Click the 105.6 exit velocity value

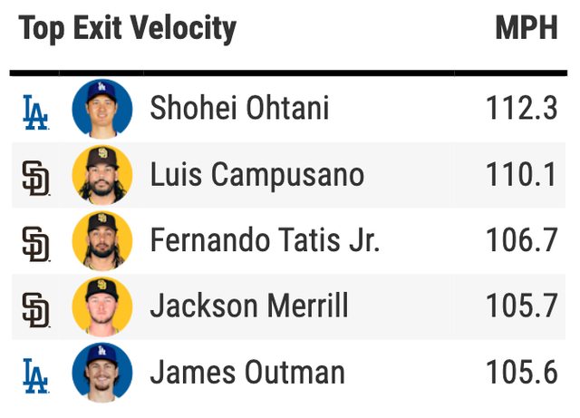[521, 374]
